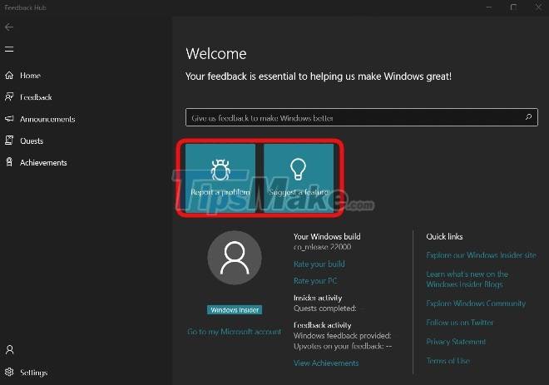Click Rate your PC link
The image size is (549, 385).
315,281
